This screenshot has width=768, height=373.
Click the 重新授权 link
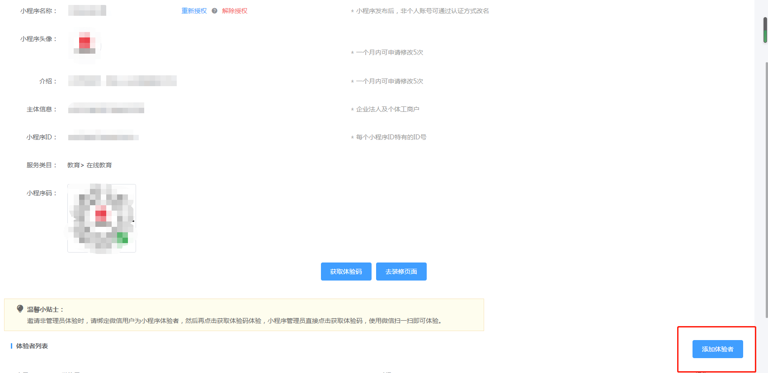click(x=194, y=11)
